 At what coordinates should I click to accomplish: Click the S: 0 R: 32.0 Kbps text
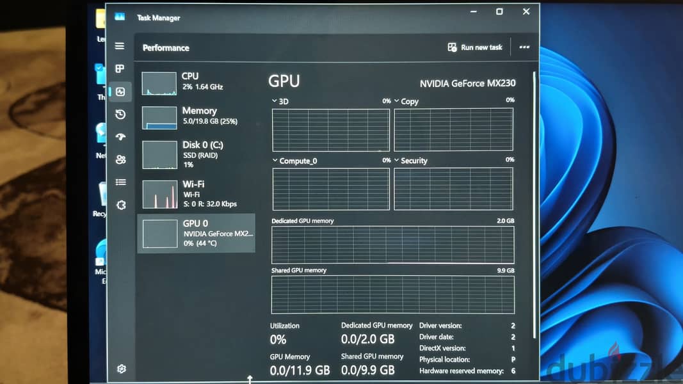coord(210,204)
